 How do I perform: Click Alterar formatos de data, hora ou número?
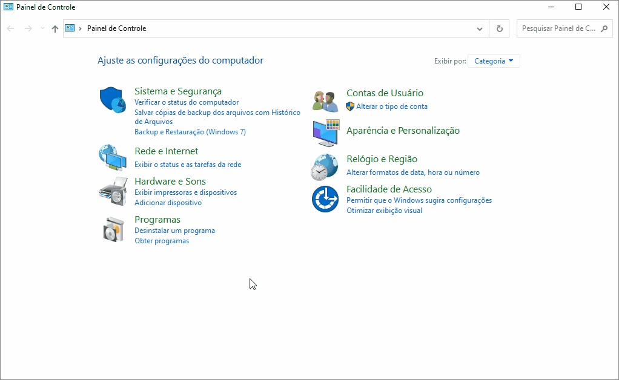[413, 172]
